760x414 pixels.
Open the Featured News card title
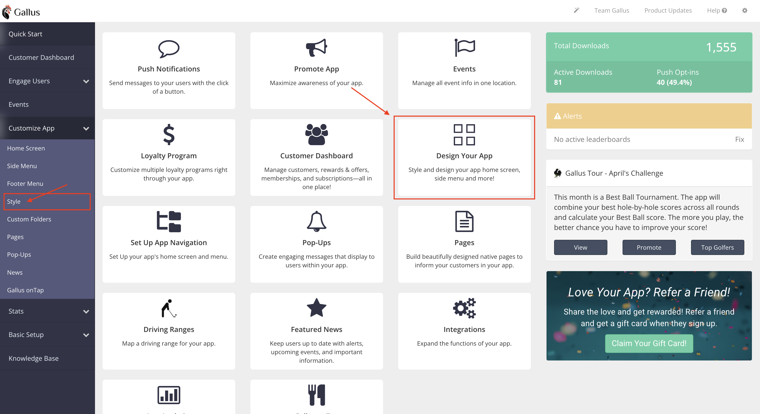tap(316, 329)
